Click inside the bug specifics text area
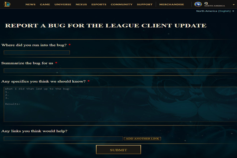 (x=120, y=104)
